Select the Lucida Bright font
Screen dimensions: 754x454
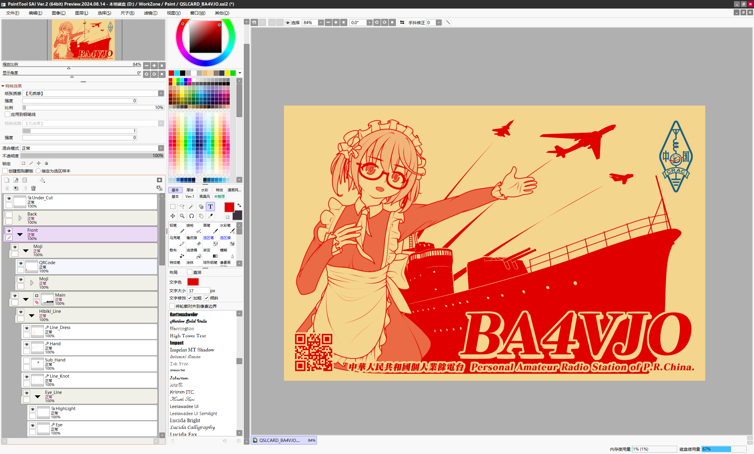coord(185,420)
